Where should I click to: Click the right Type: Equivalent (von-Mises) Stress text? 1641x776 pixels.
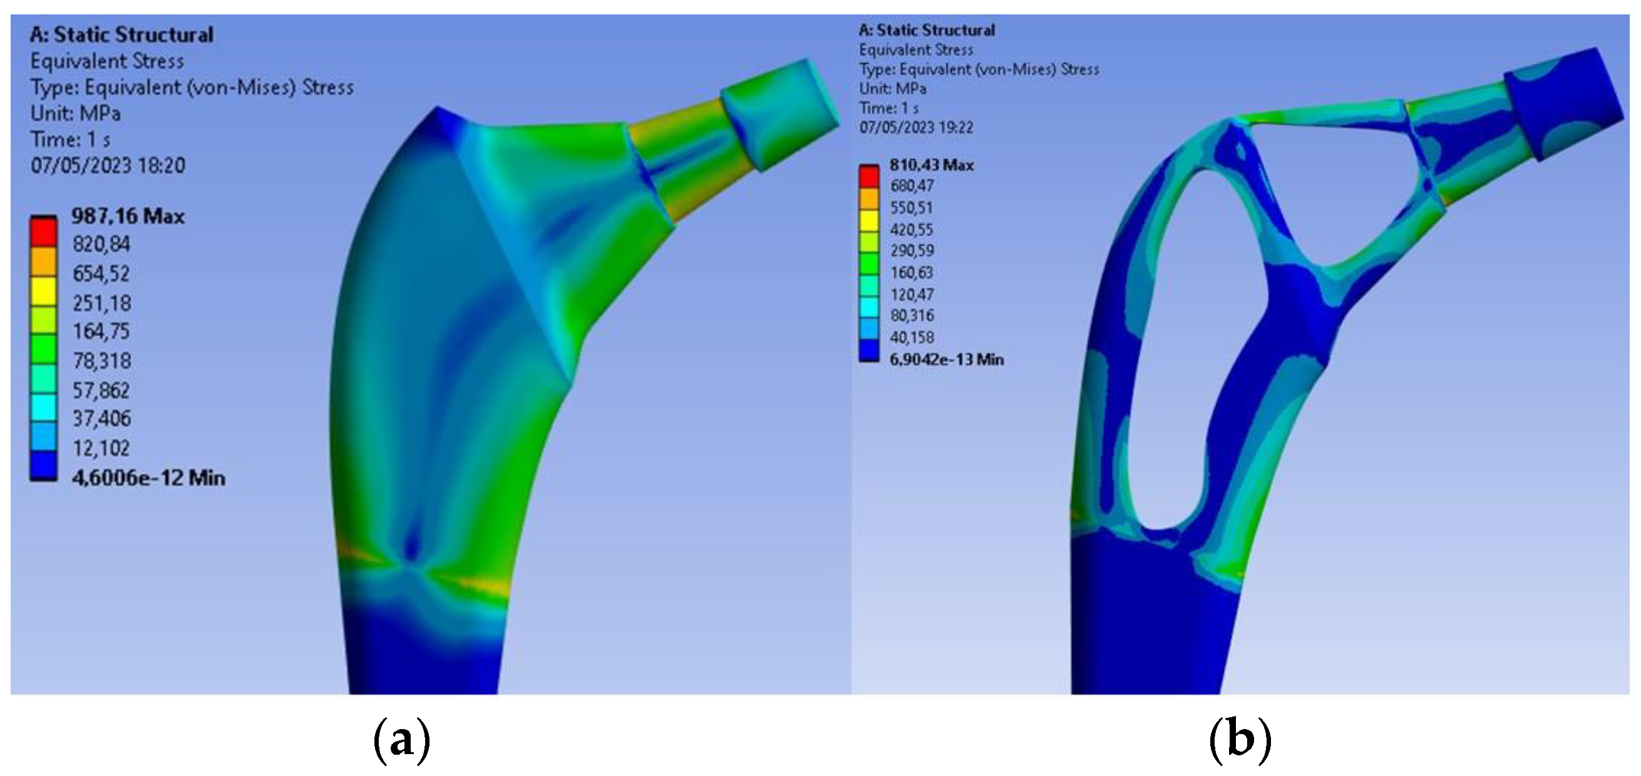click(x=979, y=69)
